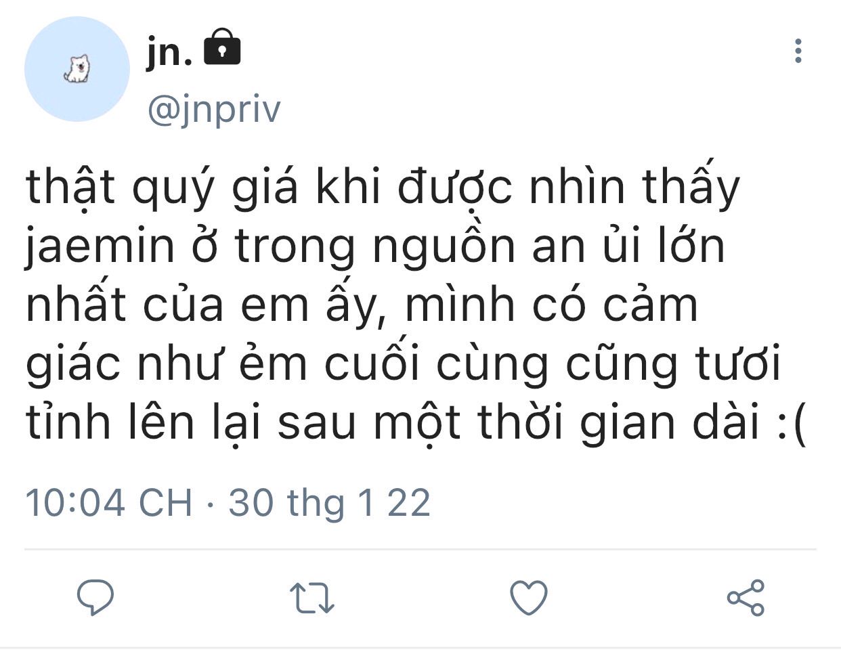Viewport: 841px width, 660px height.
Task: Retweet using the arrows icon
Action: [x=312, y=598]
